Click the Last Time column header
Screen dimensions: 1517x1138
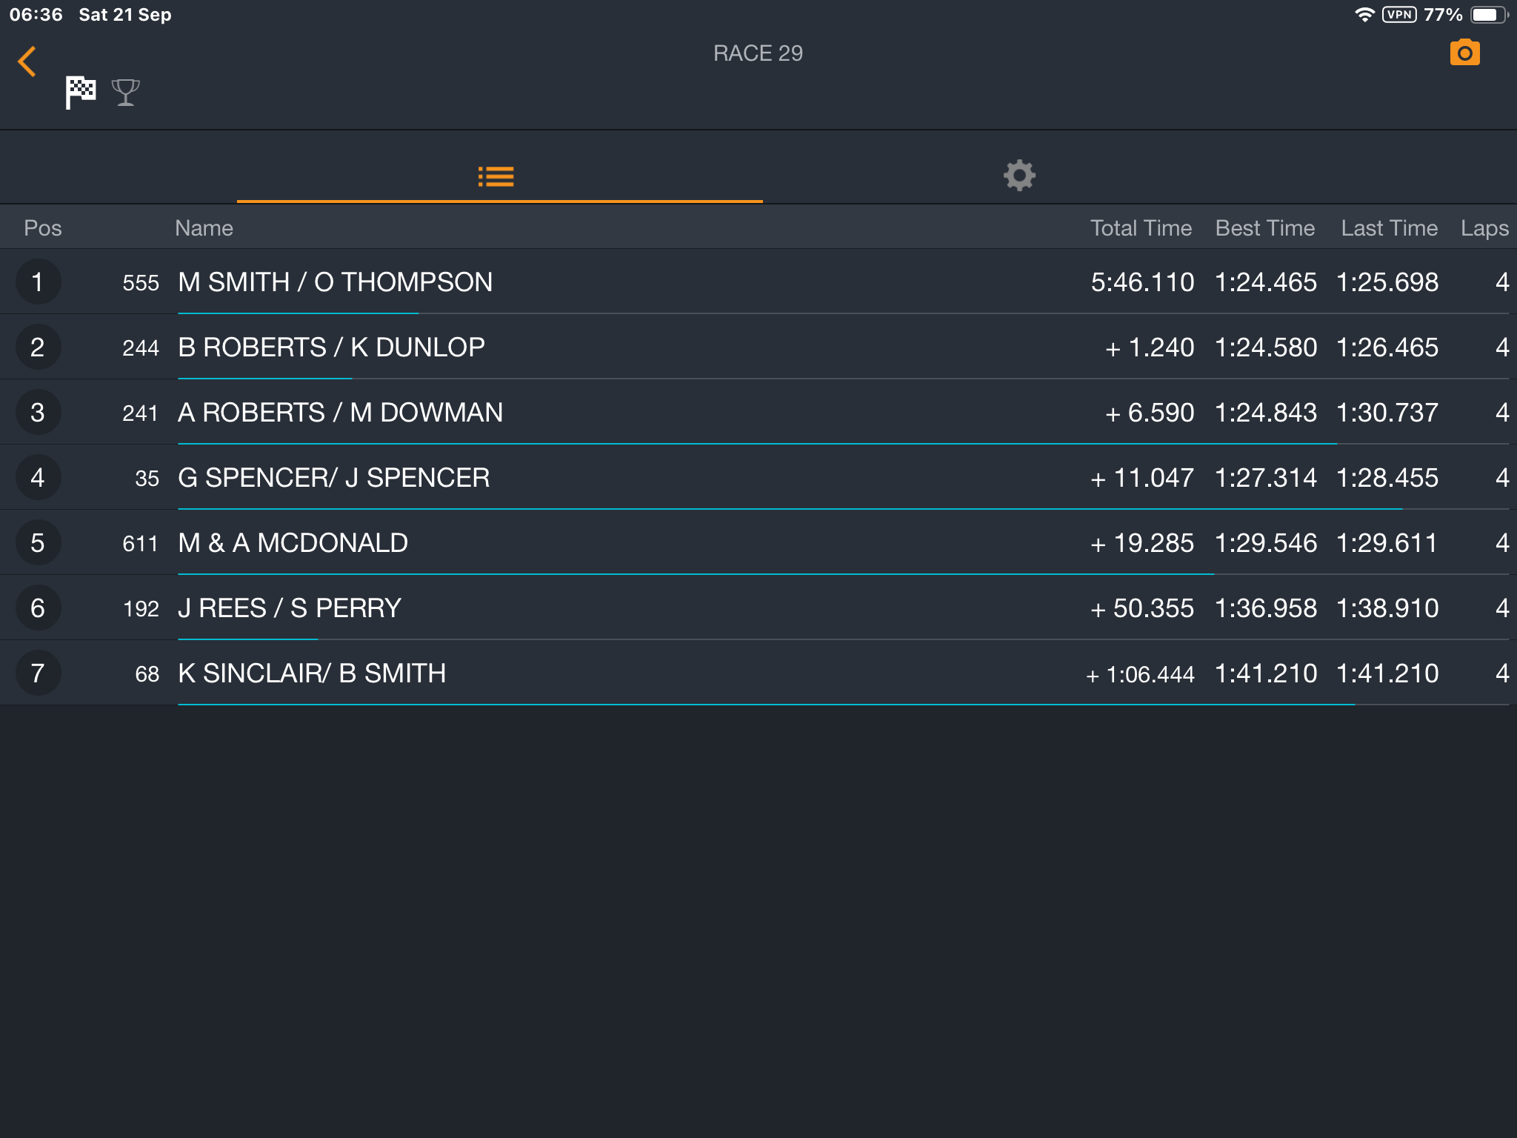1389,228
